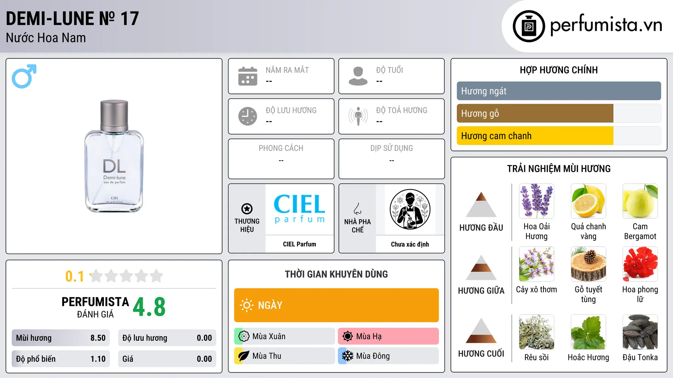Click the perfumista.vn perfume bottle logo icon
Image resolution: width=673 pixels, height=378 pixels.
(529, 26)
